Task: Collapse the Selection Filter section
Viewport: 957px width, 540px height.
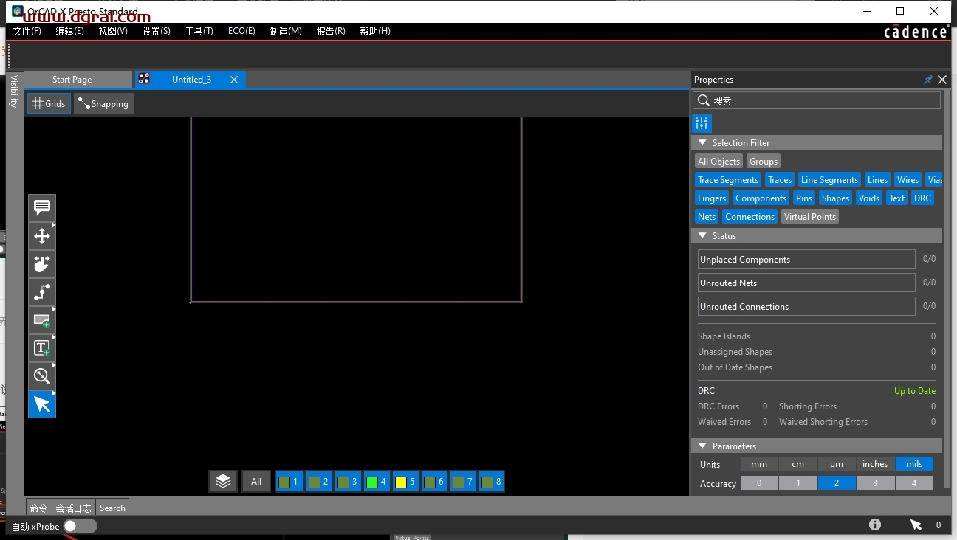Action: [702, 143]
